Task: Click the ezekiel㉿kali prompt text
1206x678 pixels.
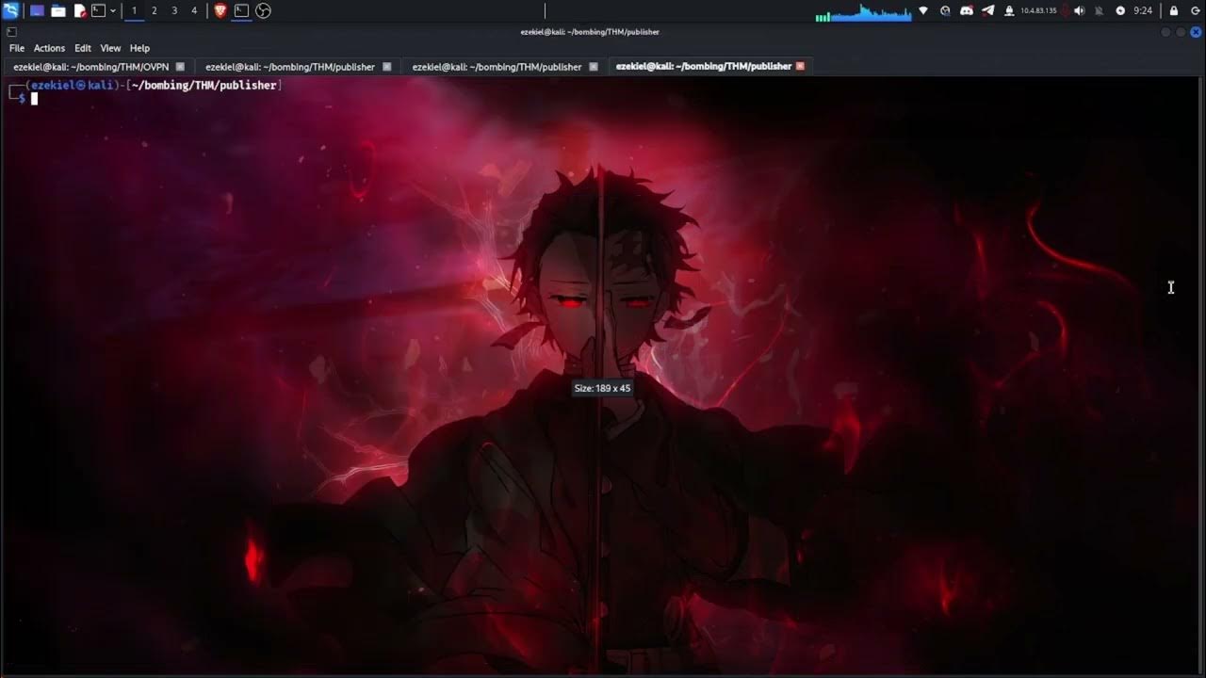Action: (72, 86)
